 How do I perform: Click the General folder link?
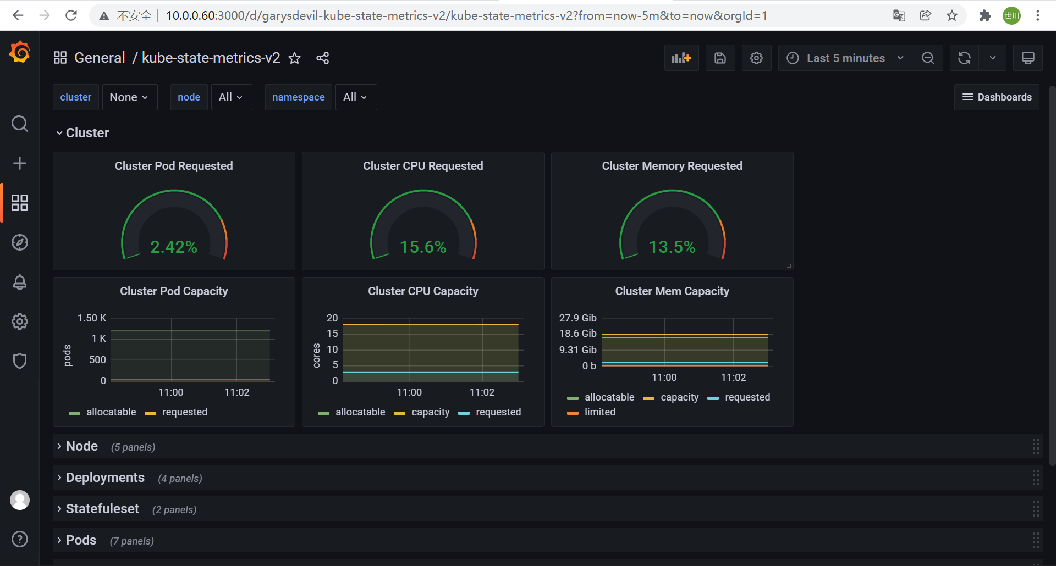100,58
